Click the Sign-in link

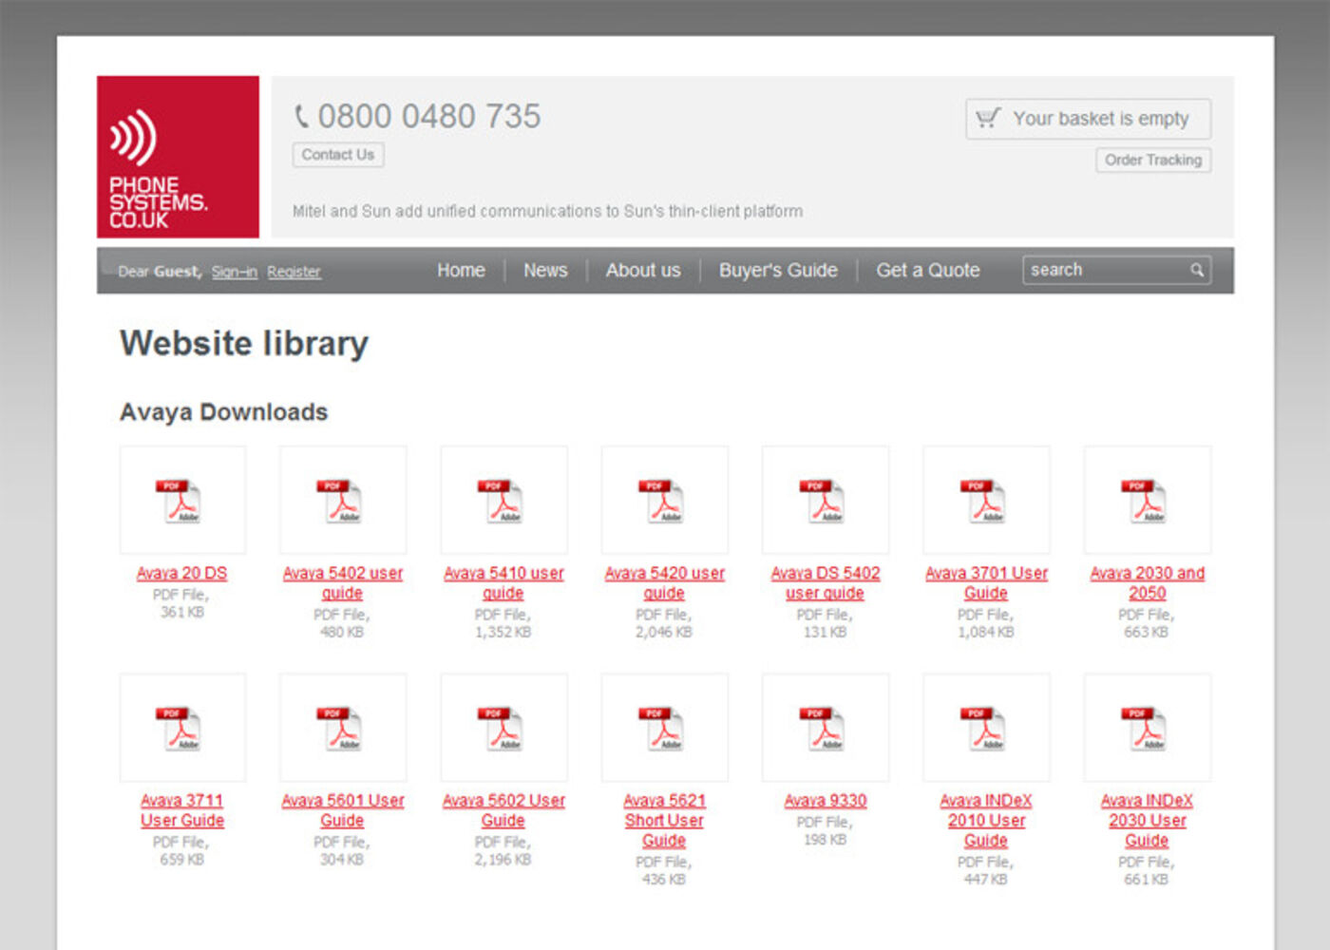234,272
